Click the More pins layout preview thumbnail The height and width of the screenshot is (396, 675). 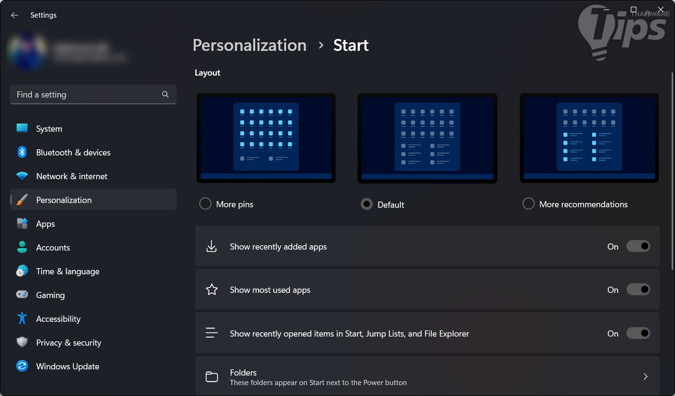click(x=266, y=138)
